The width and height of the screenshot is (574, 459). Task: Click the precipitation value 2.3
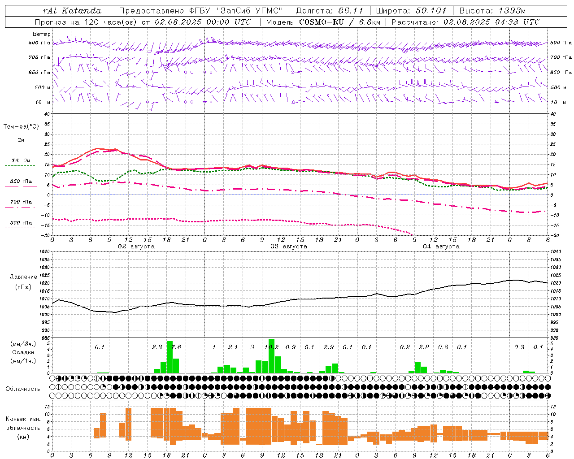click(157, 347)
